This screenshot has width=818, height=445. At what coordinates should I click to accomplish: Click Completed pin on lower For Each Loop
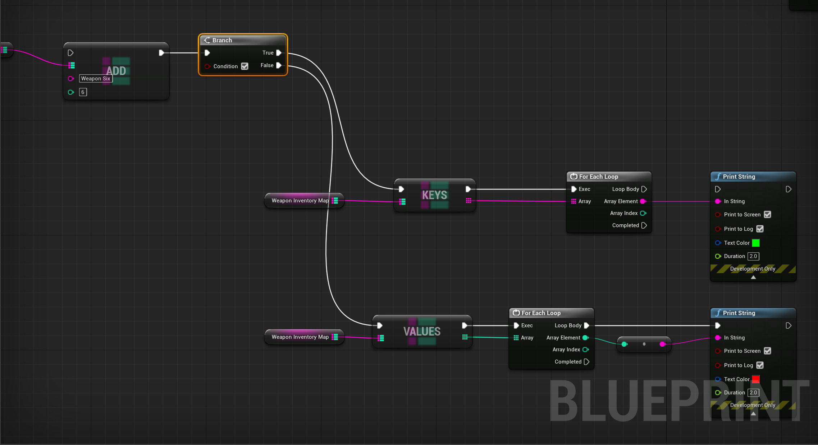(586, 362)
